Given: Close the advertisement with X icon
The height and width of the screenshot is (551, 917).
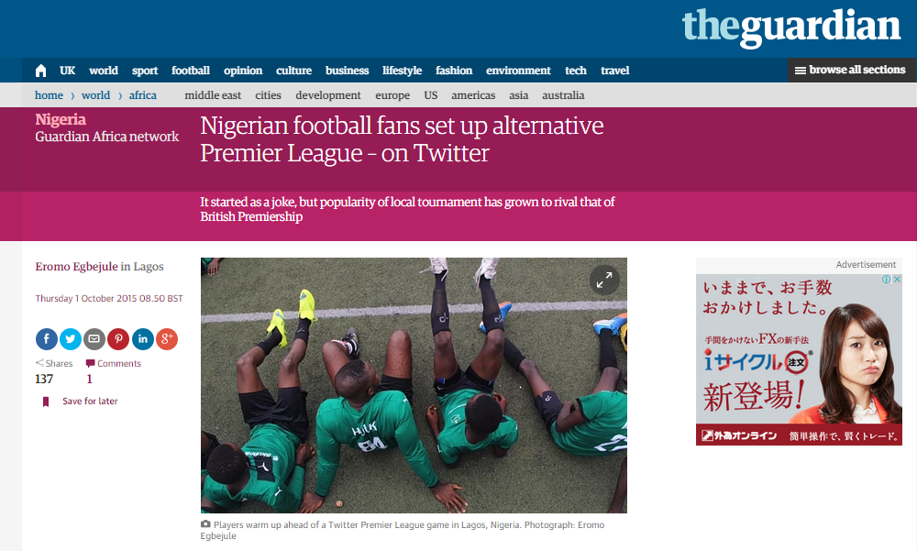Looking at the screenshot, I should point(897,280).
